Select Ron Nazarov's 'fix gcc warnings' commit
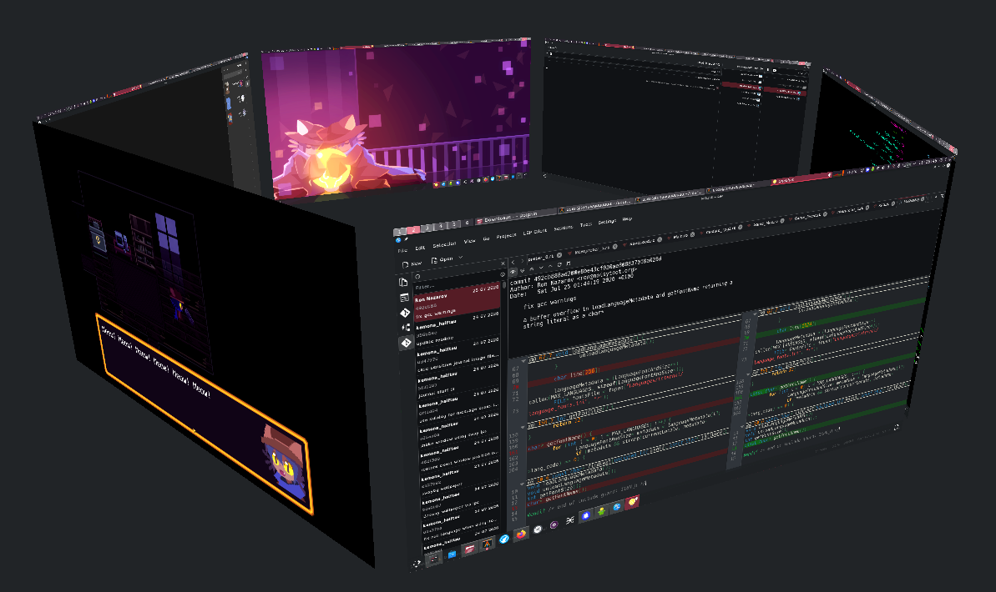 point(458,301)
